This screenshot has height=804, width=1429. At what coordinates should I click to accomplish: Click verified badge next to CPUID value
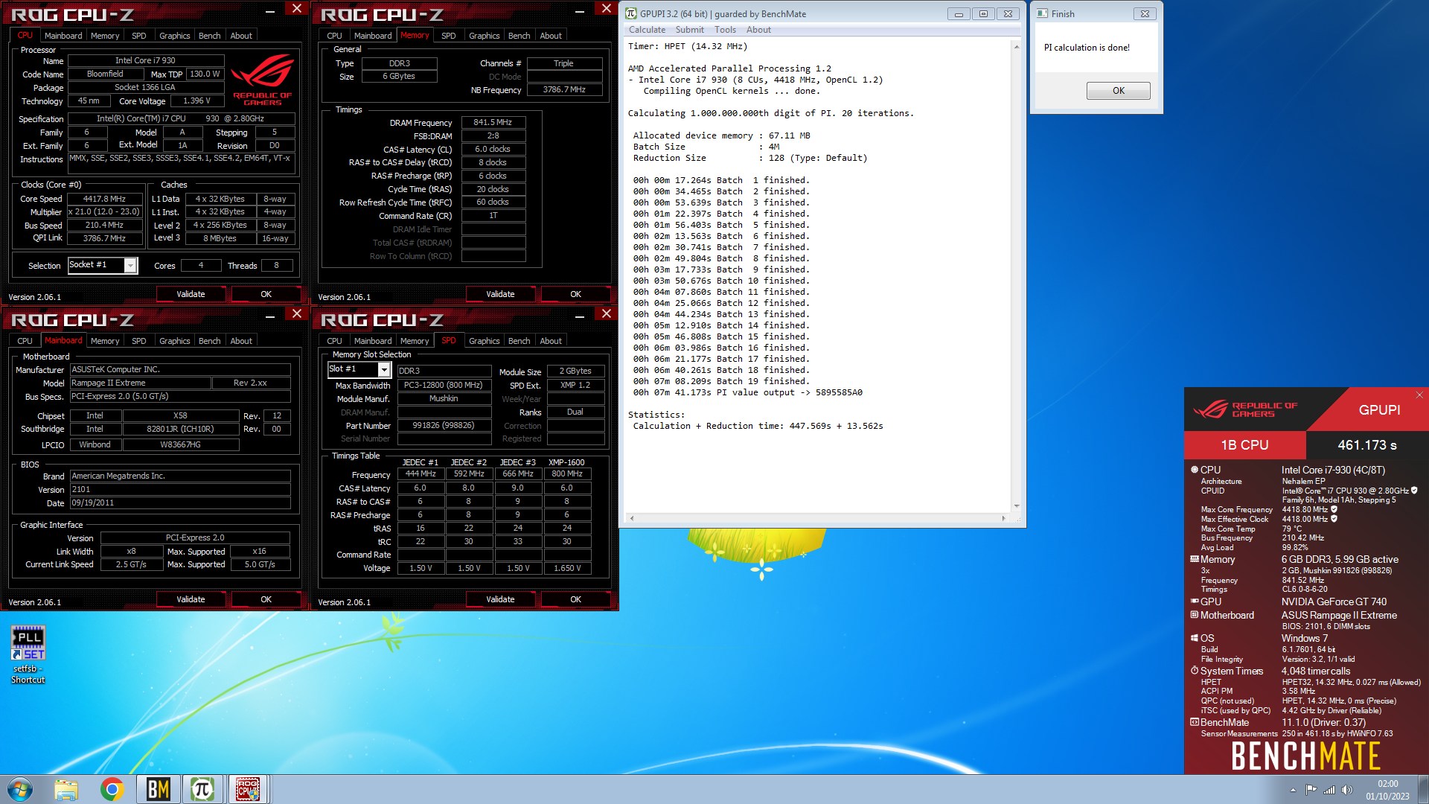click(1414, 491)
